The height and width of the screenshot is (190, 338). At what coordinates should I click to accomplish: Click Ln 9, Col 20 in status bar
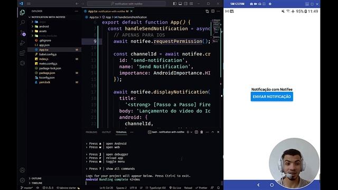point(106,188)
